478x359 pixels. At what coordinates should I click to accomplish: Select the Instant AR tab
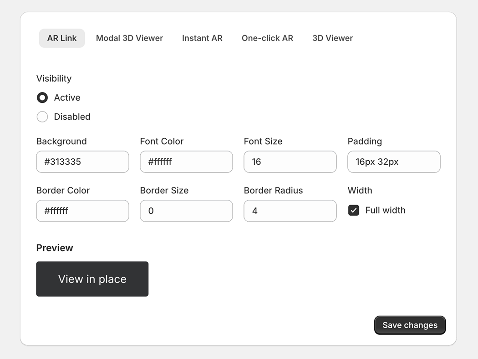pos(202,38)
